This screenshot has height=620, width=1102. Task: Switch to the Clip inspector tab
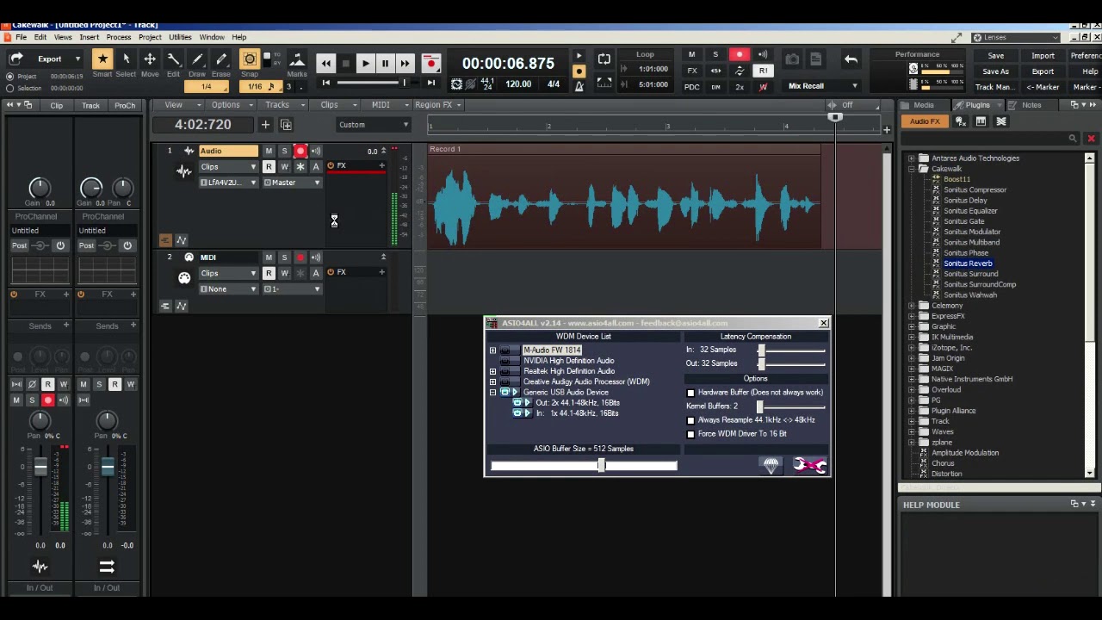pos(56,105)
